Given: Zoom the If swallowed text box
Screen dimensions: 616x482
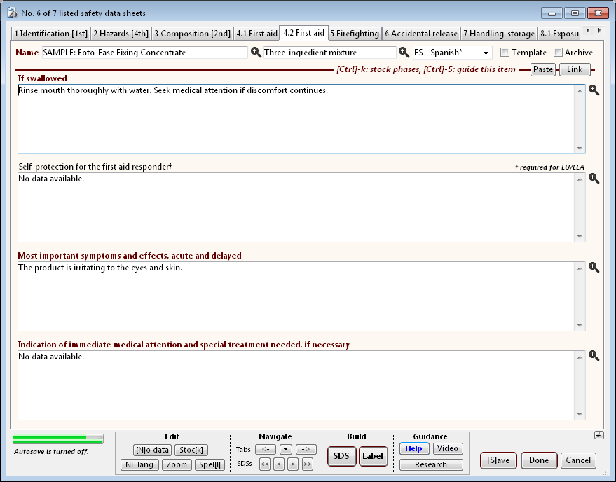Looking at the screenshot, I should tap(594, 90).
